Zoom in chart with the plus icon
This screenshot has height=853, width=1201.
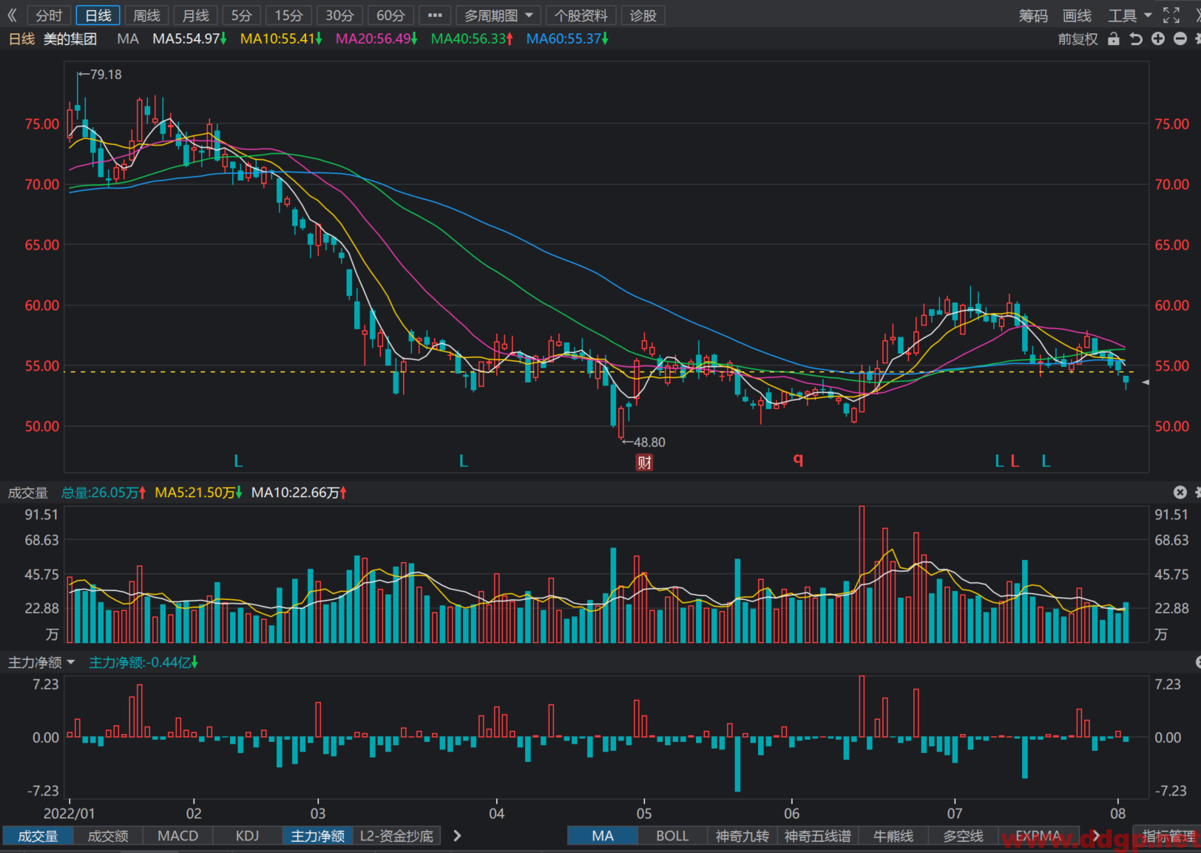(x=1158, y=39)
